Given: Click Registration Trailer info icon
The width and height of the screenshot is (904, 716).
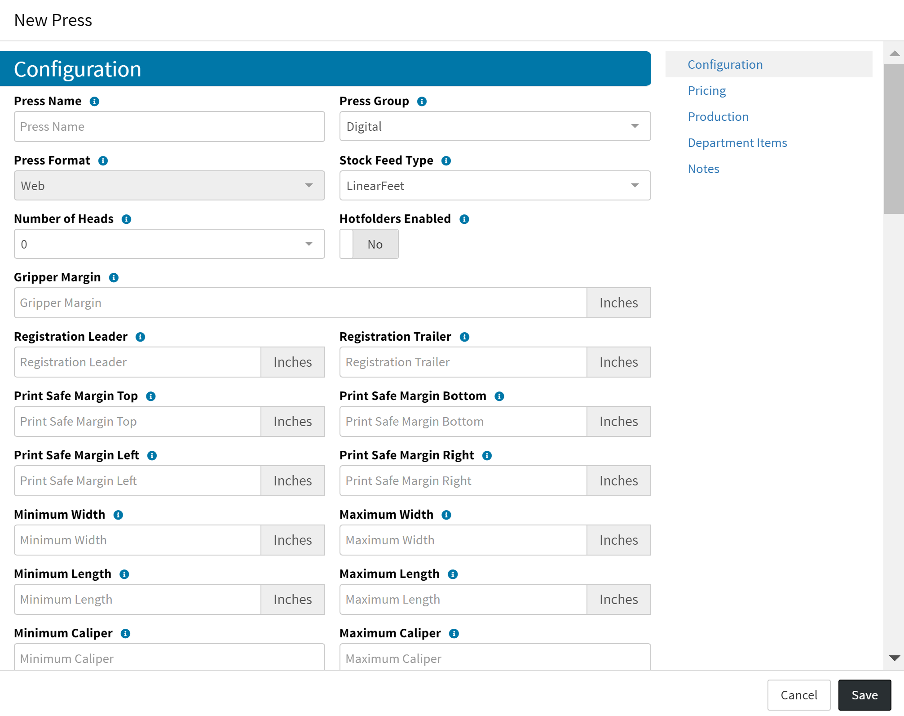Looking at the screenshot, I should tap(464, 337).
